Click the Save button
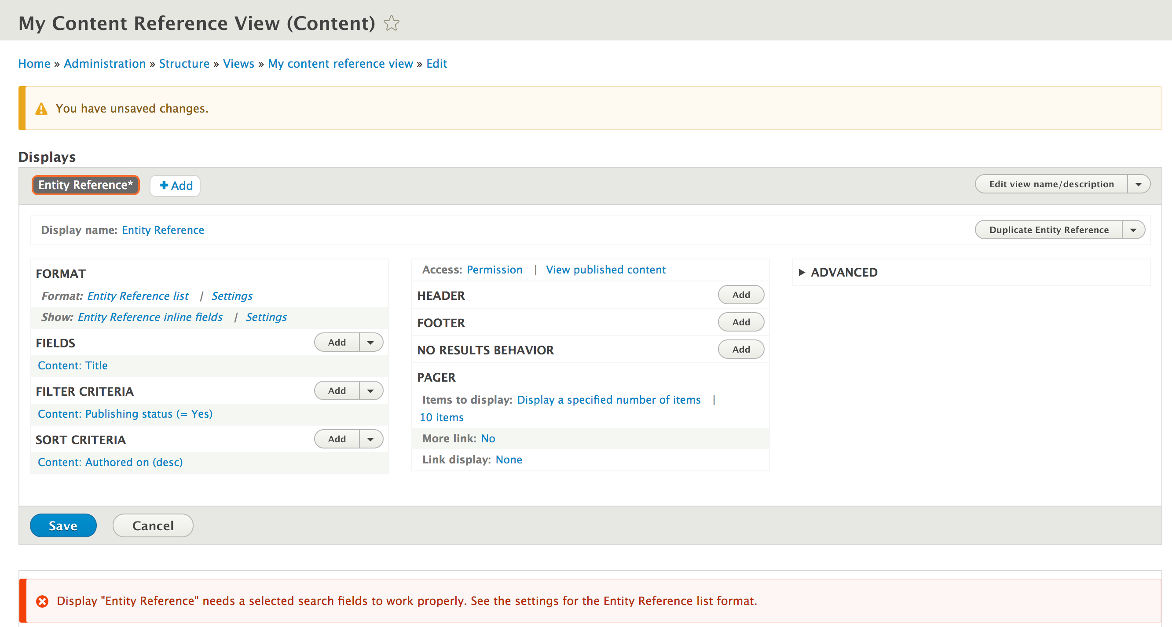This screenshot has height=627, width=1172. coord(63,525)
